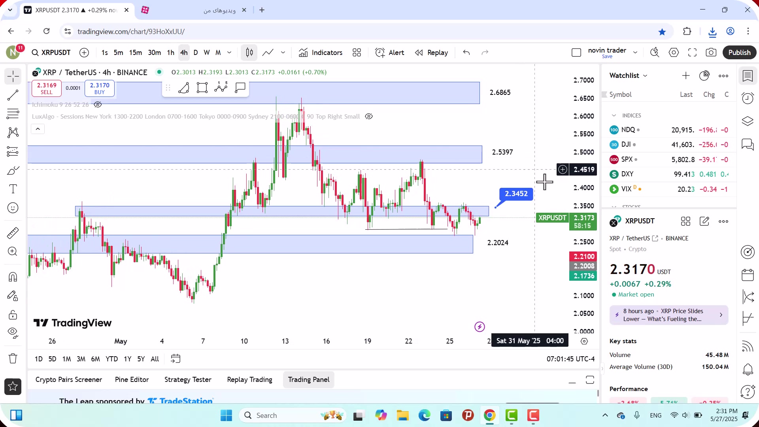Open the XRPUSDT symbol search
The width and height of the screenshot is (759, 427).
[x=51, y=53]
